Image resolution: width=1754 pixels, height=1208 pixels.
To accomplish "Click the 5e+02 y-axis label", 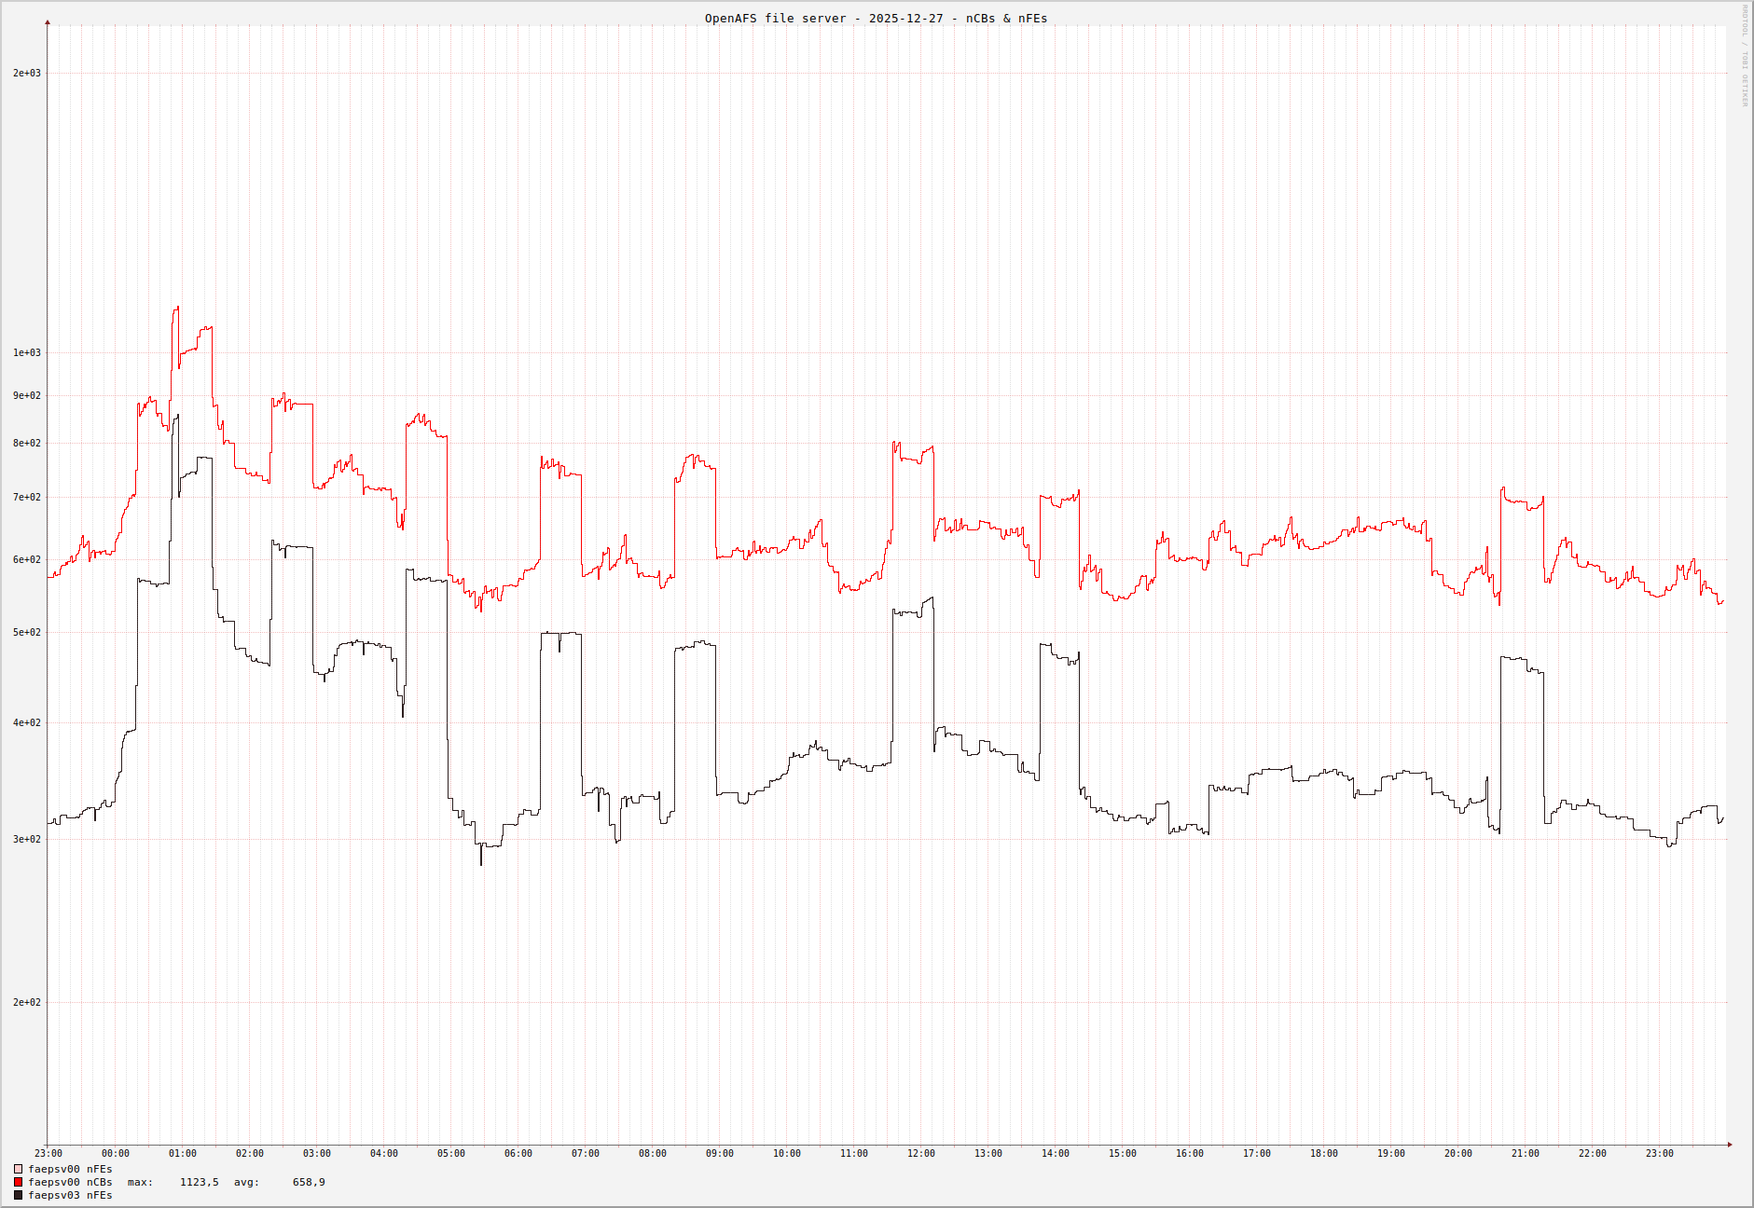I will pyautogui.click(x=26, y=632).
